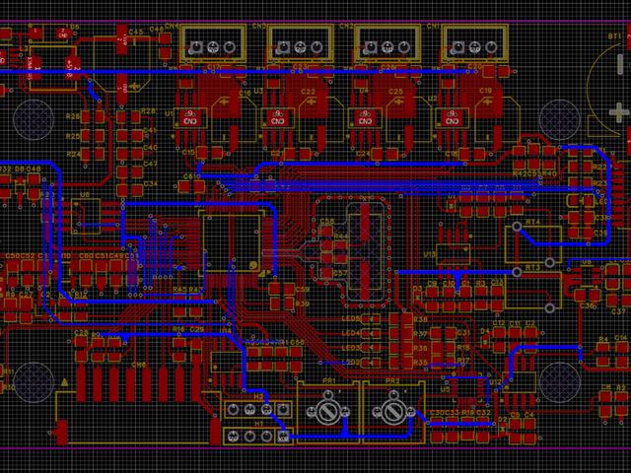Click the U12 IC designator
The height and width of the screenshot is (473, 631).
coord(496,382)
